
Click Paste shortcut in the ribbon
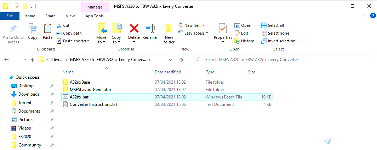(73, 41)
